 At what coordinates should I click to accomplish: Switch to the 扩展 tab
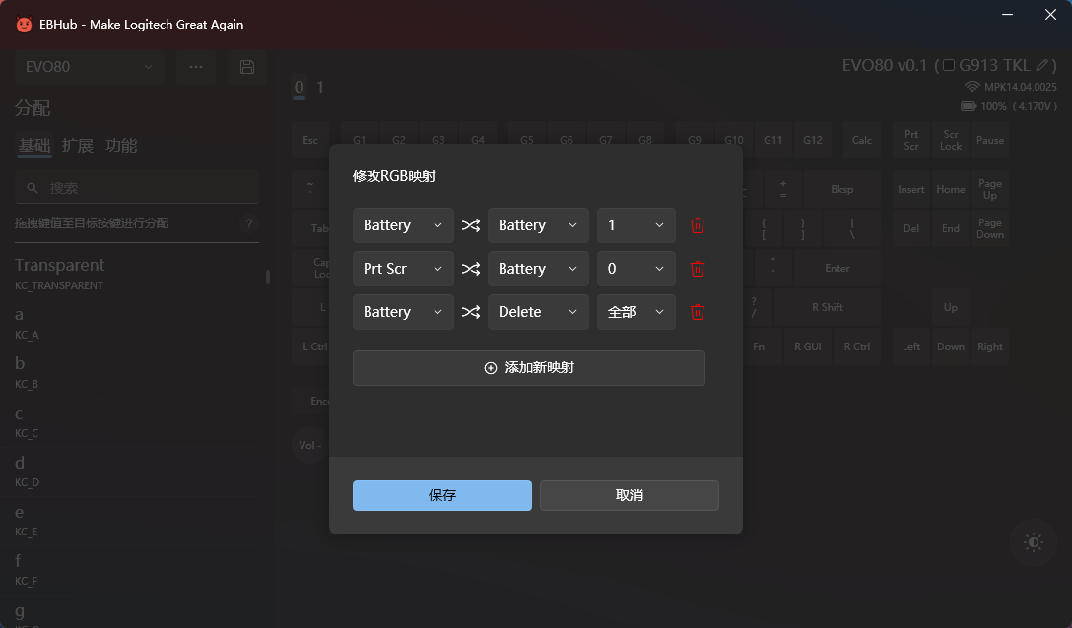pos(77,146)
